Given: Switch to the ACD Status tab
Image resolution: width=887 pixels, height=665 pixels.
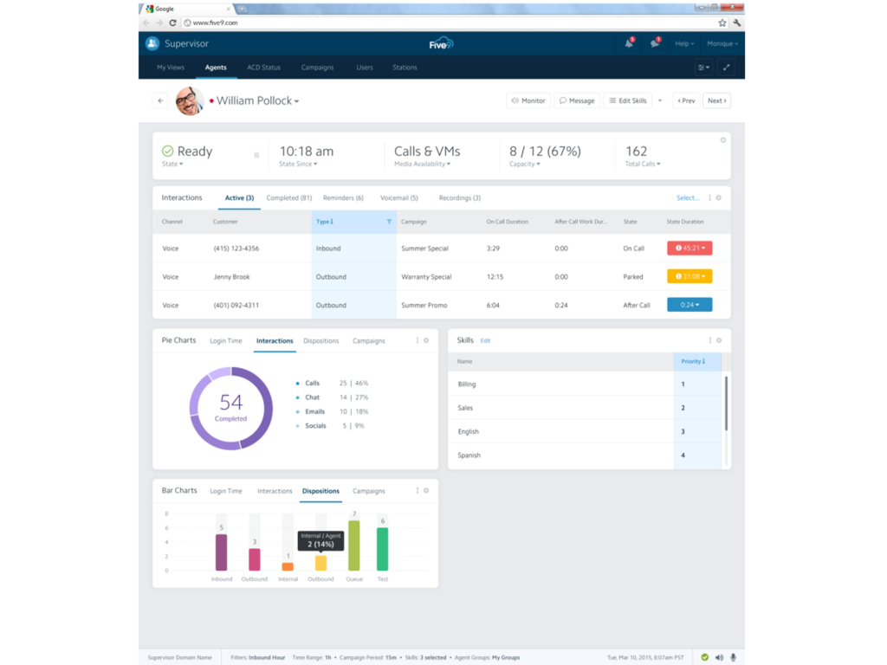Looking at the screenshot, I should point(262,68).
